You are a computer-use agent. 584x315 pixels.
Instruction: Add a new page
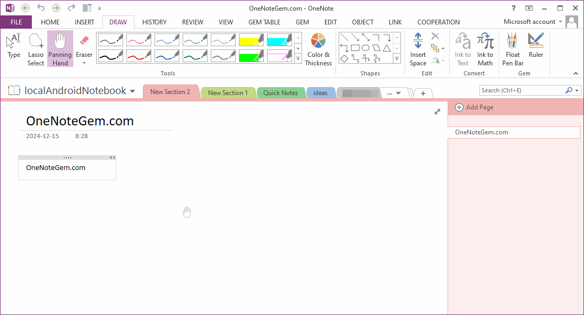[475, 107]
